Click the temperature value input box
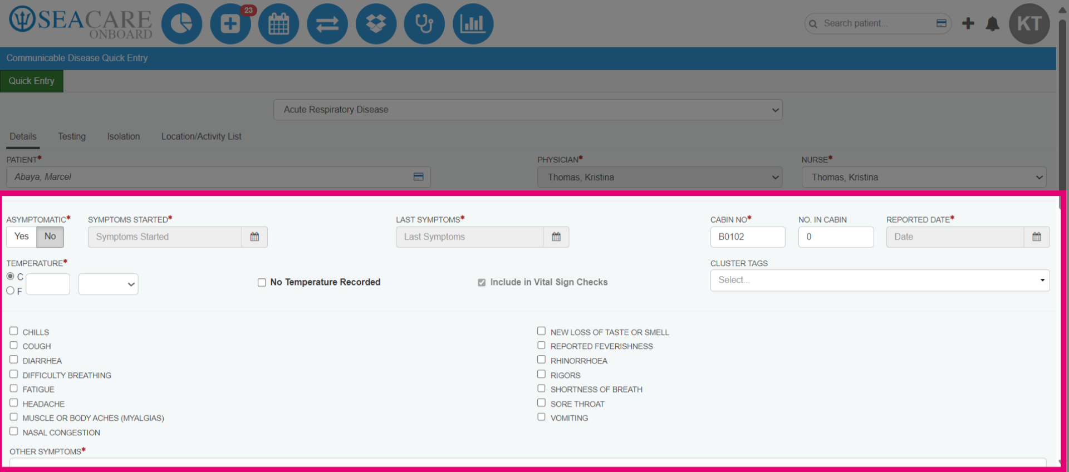 (x=48, y=284)
